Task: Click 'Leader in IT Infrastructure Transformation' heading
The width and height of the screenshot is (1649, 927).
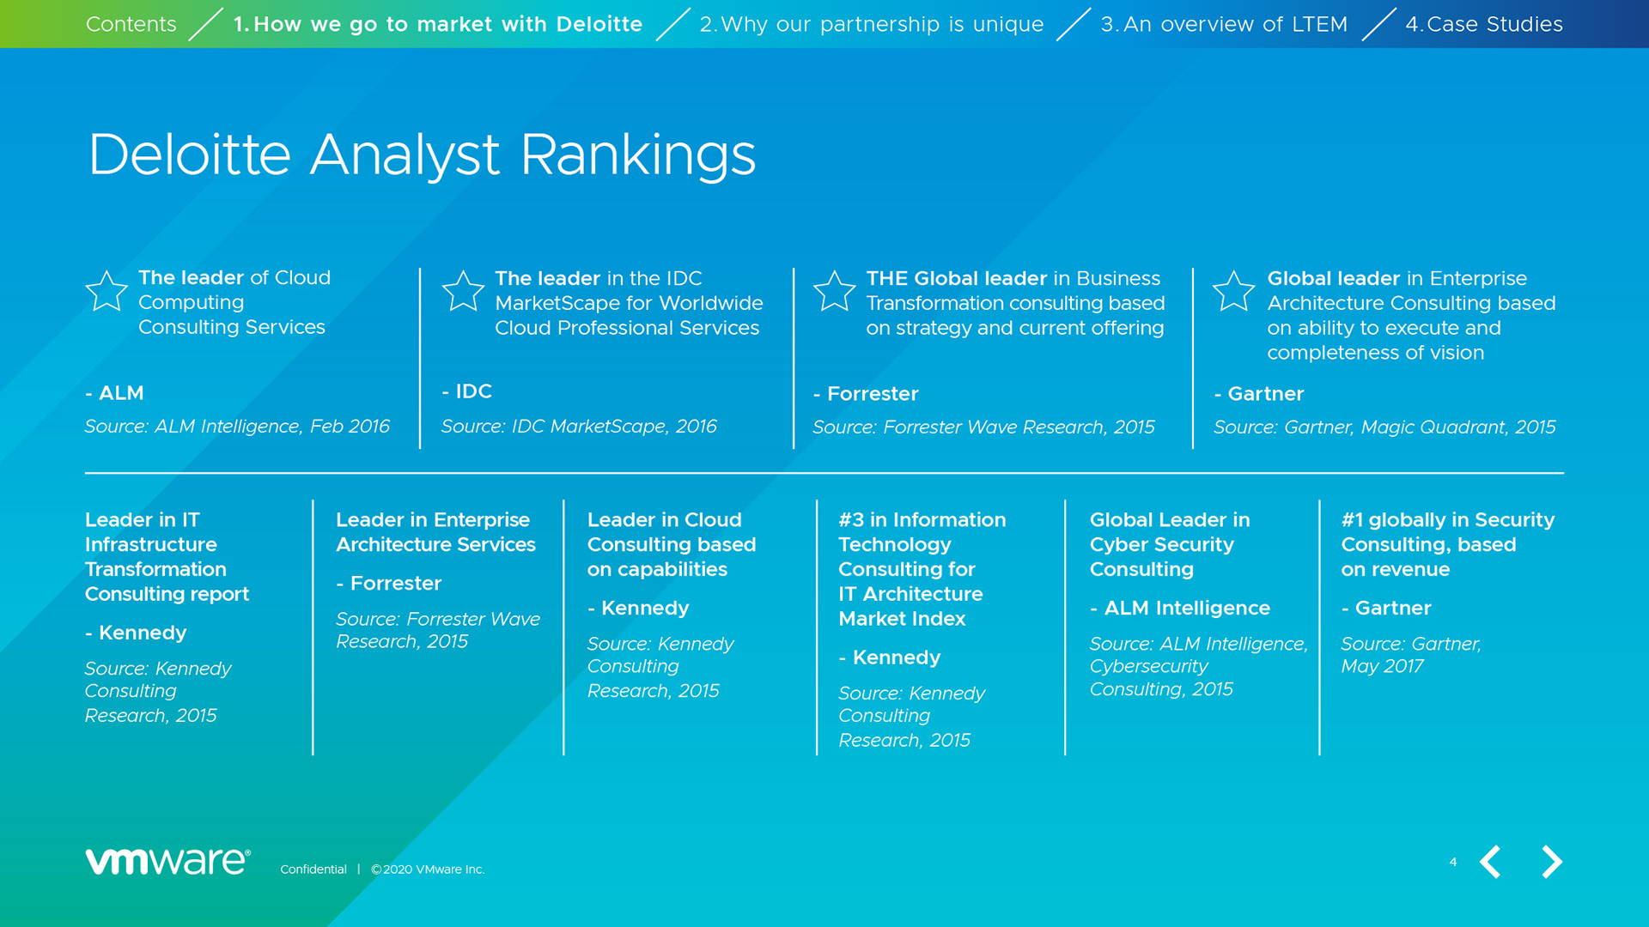Action: (167, 557)
